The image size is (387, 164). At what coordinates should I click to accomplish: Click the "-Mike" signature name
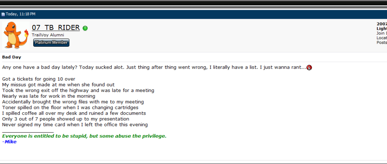[x=9, y=142]
